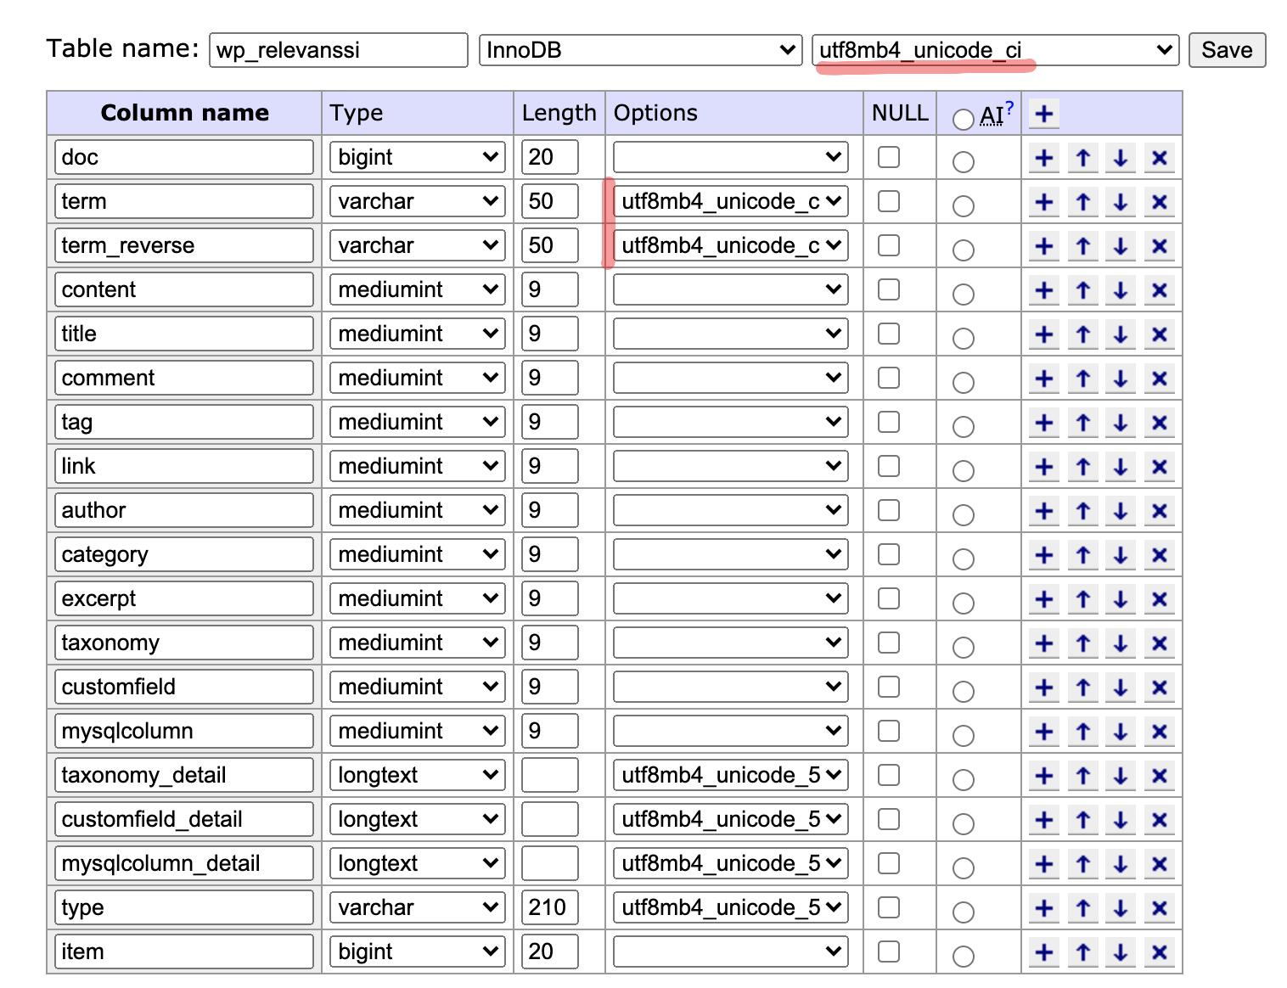
Task: Move the excerpt column down
Action: (1121, 599)
